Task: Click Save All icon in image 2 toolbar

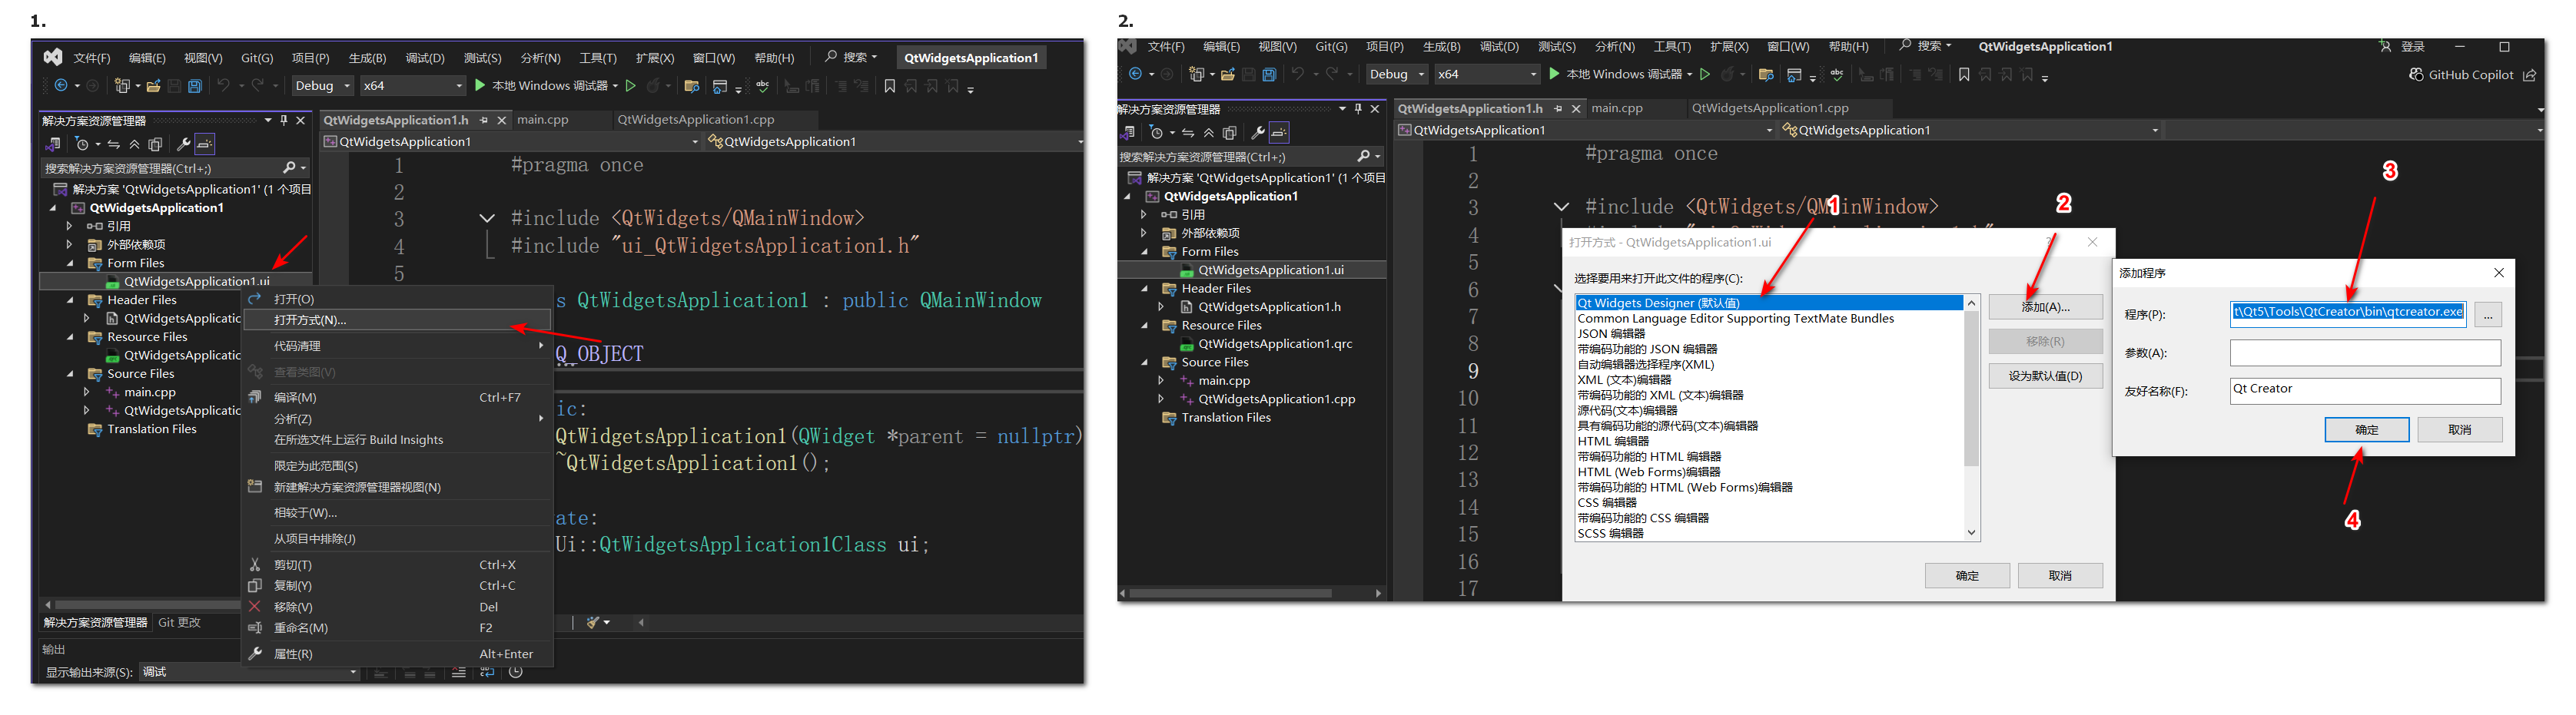Action: click(1269, 74)
